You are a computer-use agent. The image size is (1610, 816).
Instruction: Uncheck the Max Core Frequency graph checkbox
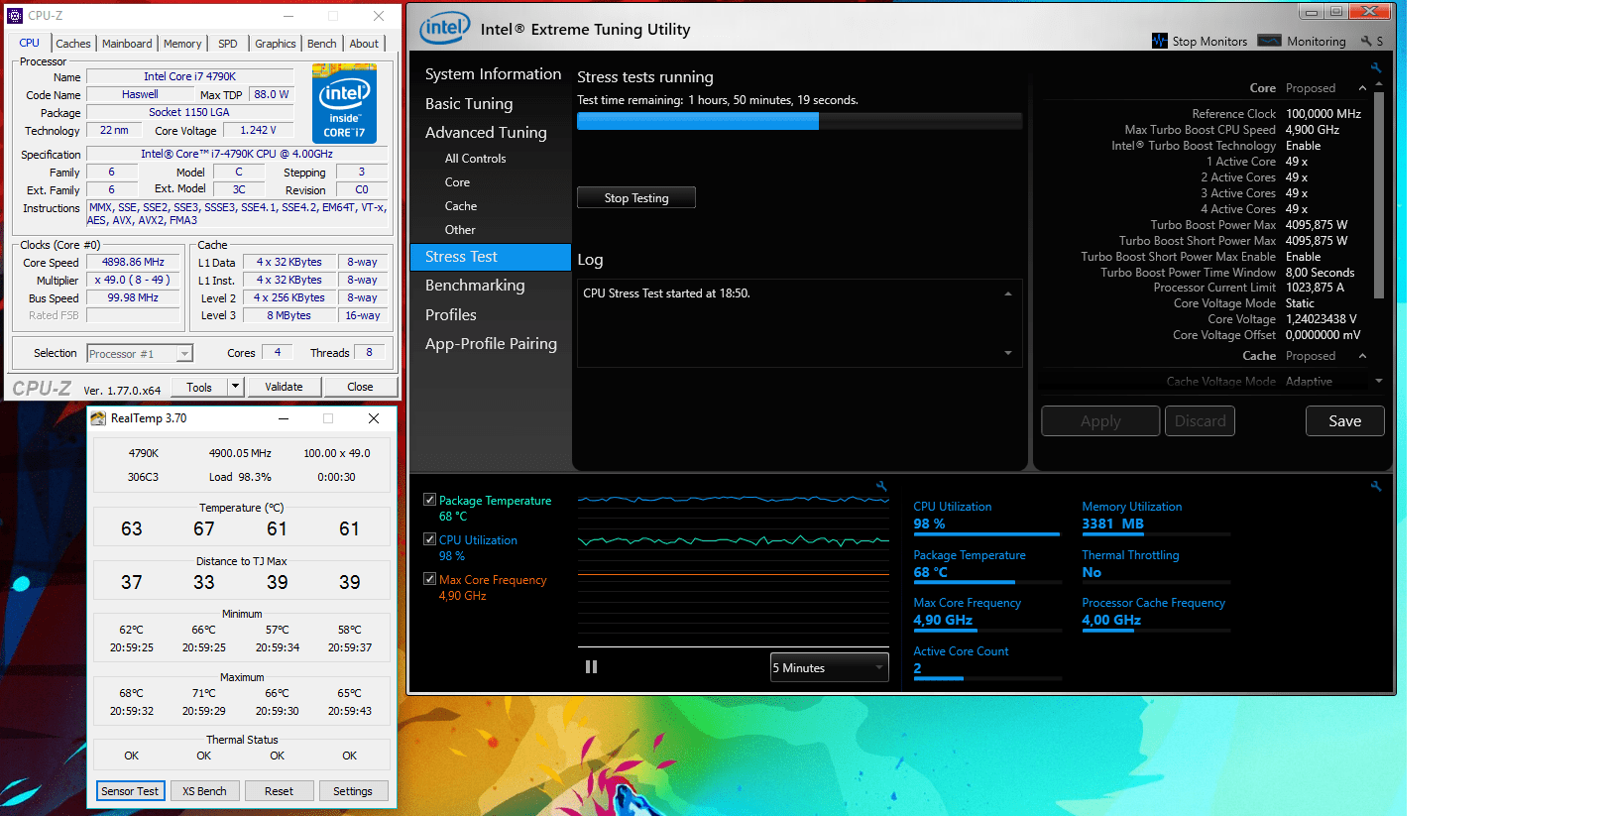click(x=429, y=579)
